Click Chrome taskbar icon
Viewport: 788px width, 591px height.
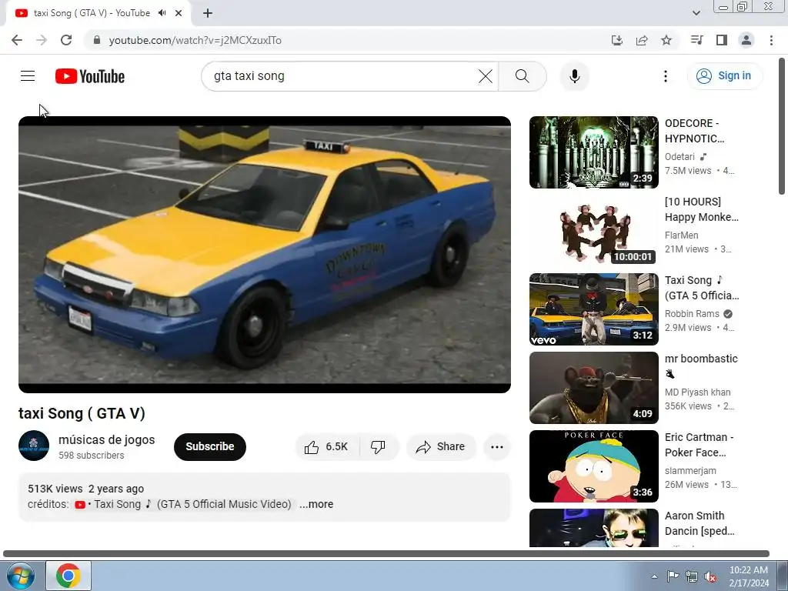(68, 576)
